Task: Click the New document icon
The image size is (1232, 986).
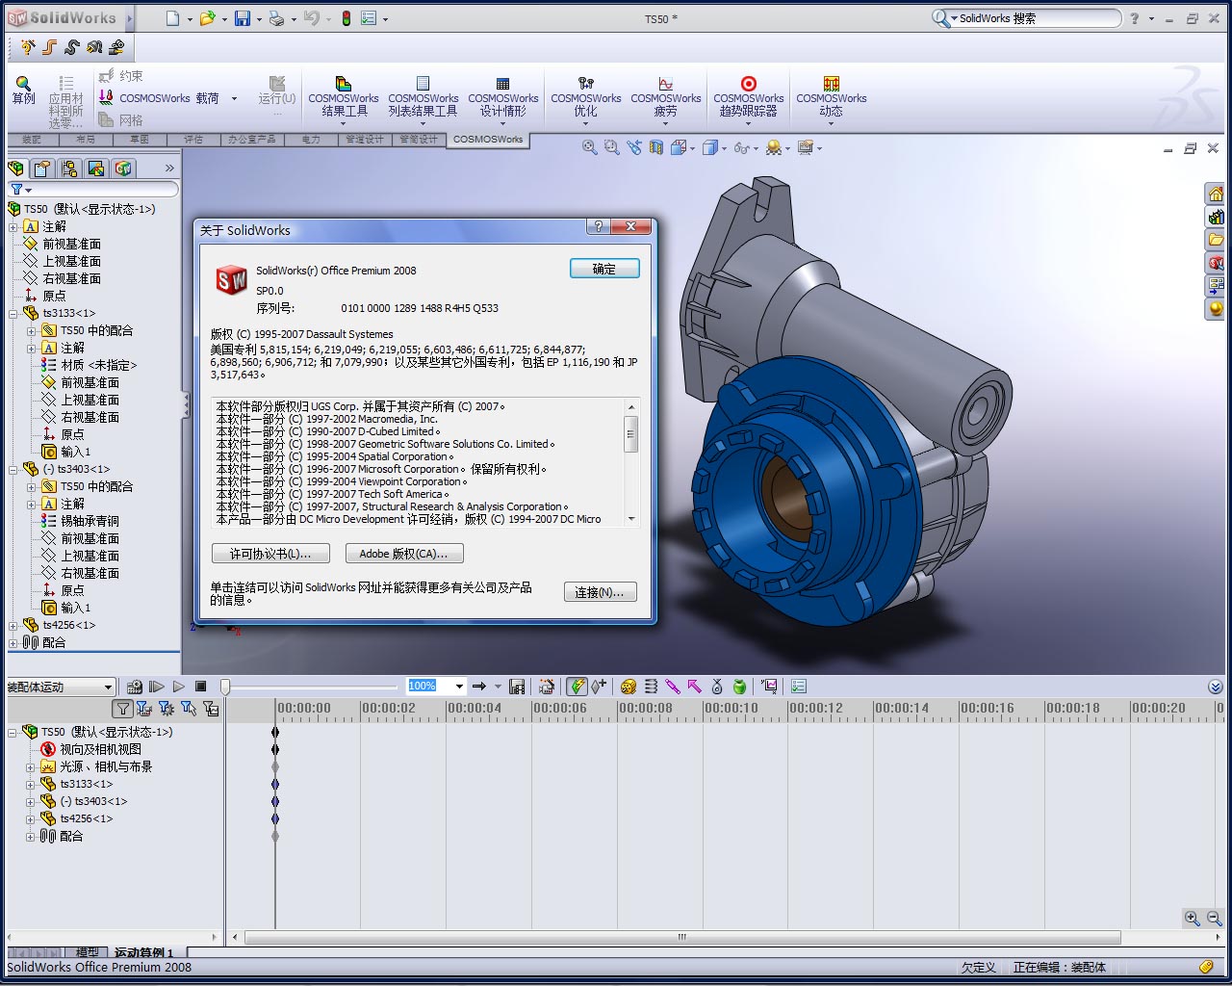Action: click(x=172, y=18)
